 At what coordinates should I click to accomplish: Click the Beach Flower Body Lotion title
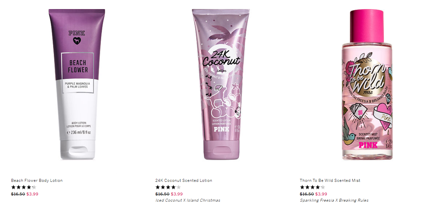tap(37, 181)
